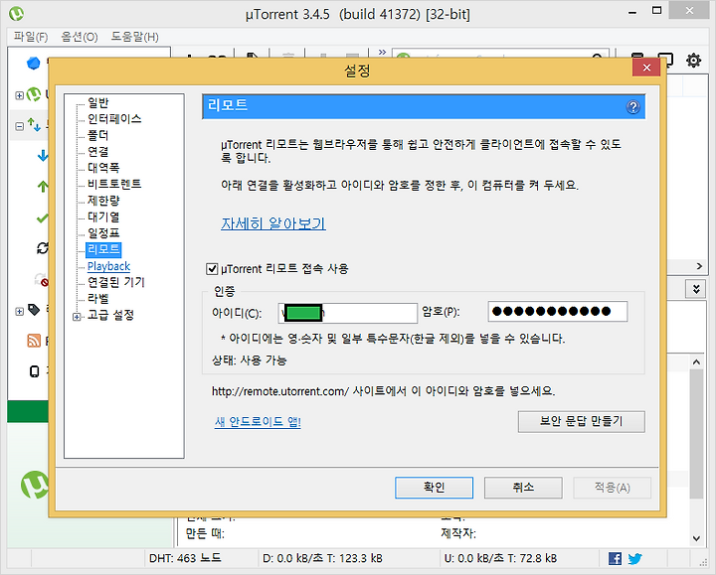Screen dimensions: 716x575
Task: Toggle µTorrent 리모트 접속 사용 checkbox
Action: tap(212, 268)
